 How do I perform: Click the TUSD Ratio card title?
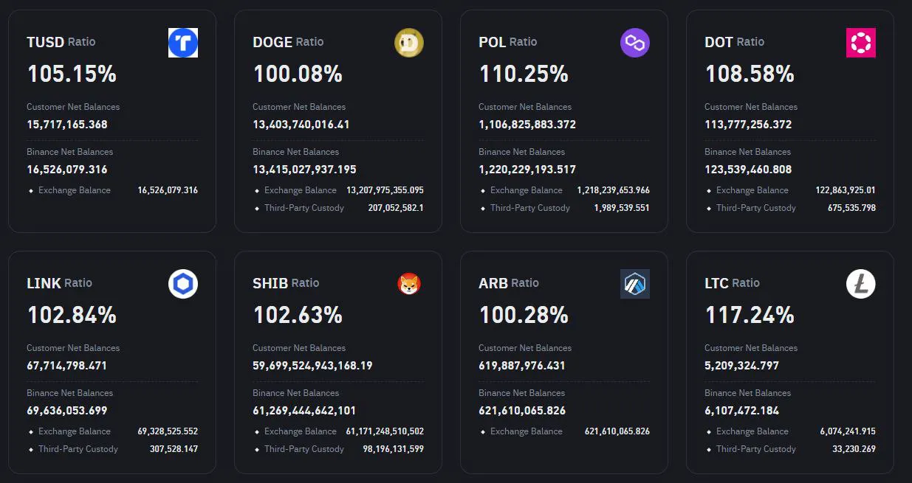[x=61, y=42]
